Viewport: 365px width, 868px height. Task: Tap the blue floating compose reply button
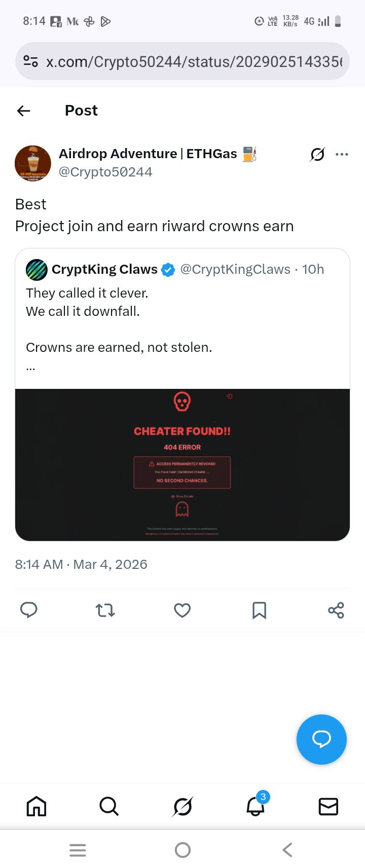coord(321,739)
